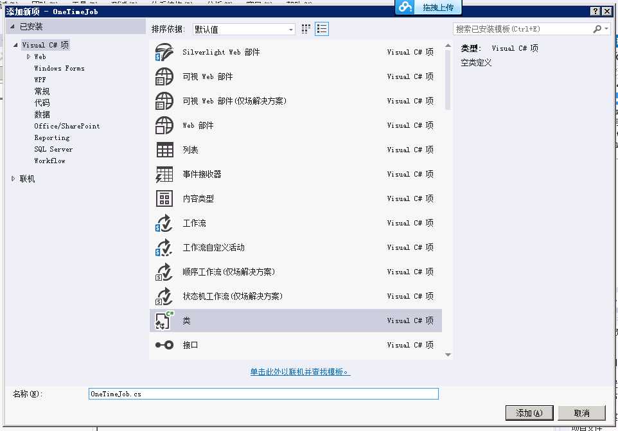The width and height of the screenshot is (618, 431).
Task: Select the 顺序工作流(仅场解决方案) template name
Action: [x=229, y=272]
